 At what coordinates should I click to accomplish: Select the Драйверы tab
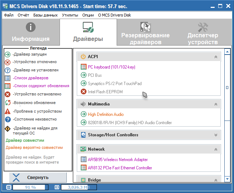(88, 32)
